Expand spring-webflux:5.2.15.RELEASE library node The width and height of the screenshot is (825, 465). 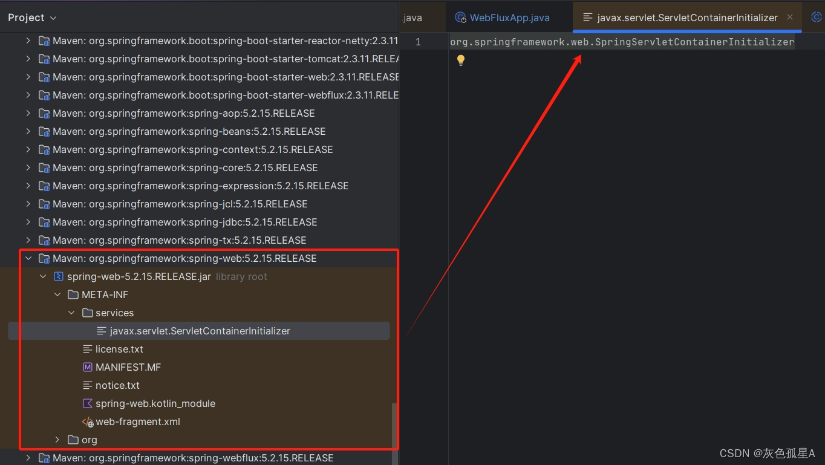(x=28, y=458)
